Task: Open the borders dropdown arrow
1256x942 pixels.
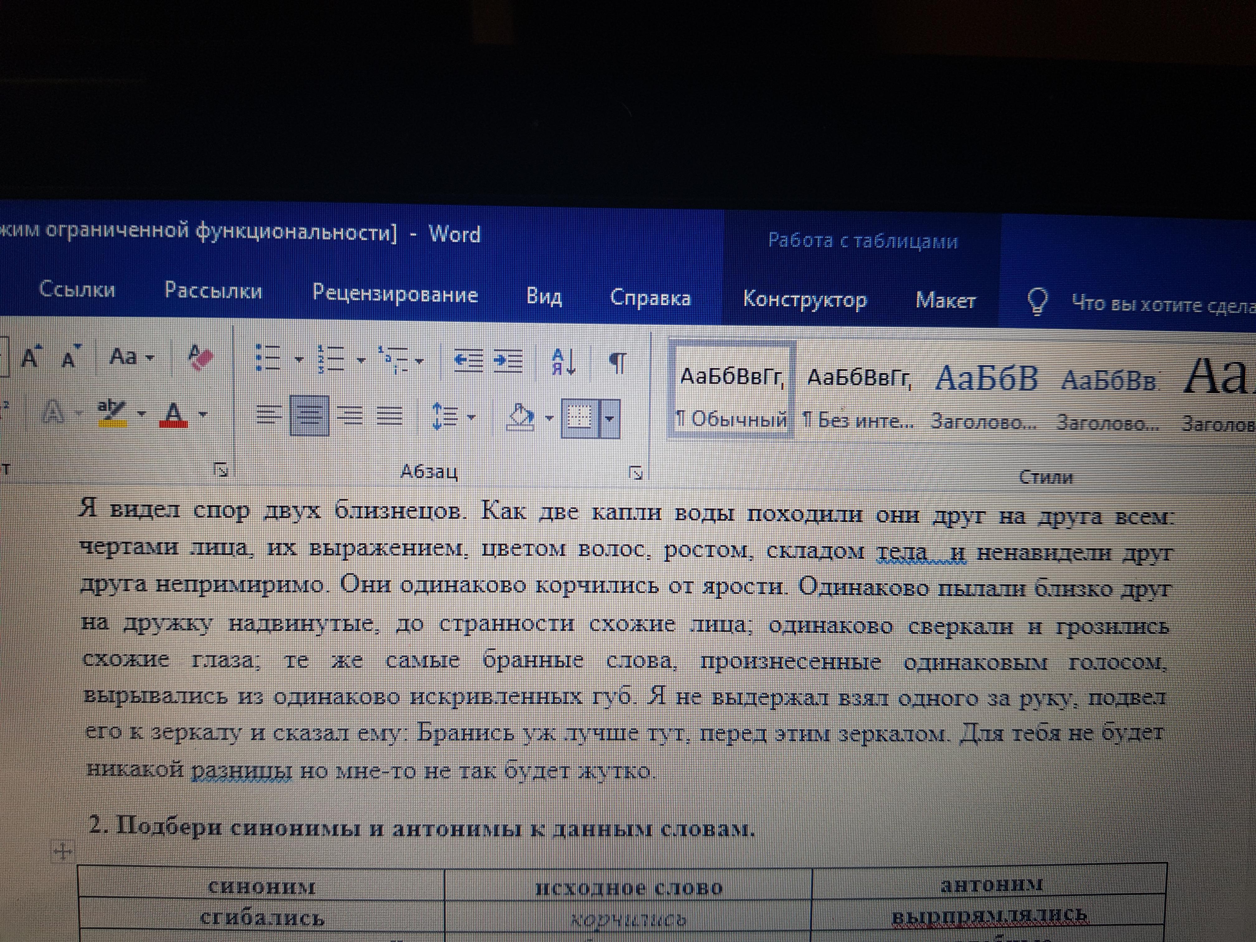Action: pyautogui.click(x=609, y=419)
